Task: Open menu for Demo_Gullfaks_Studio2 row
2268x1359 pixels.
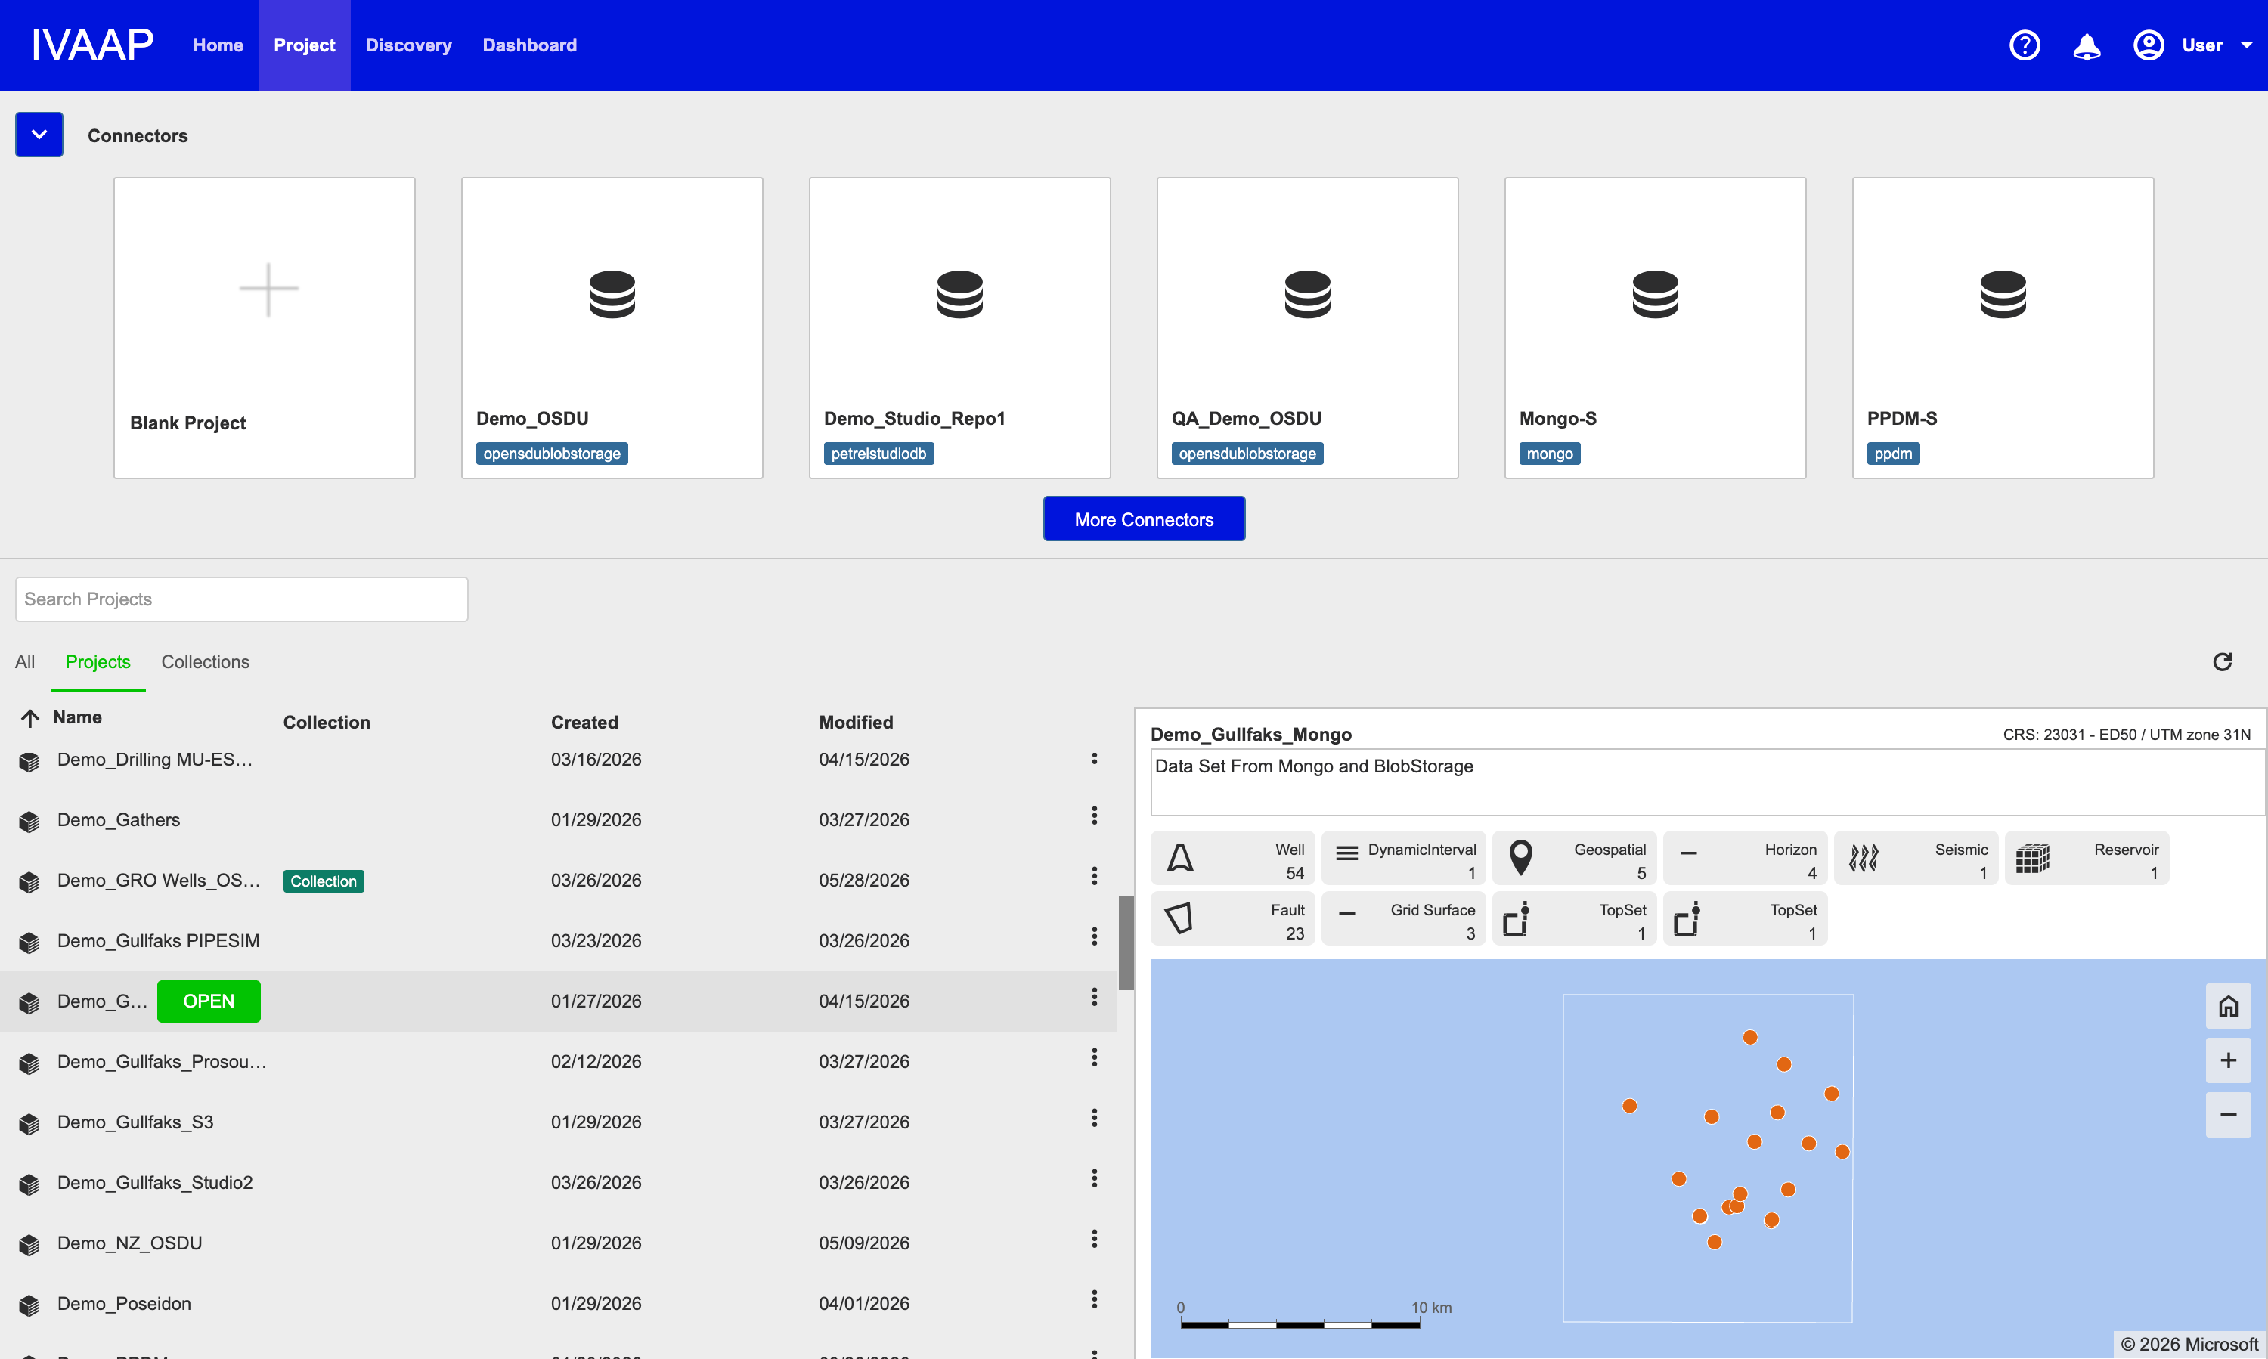Action: coord(1094,1178)
